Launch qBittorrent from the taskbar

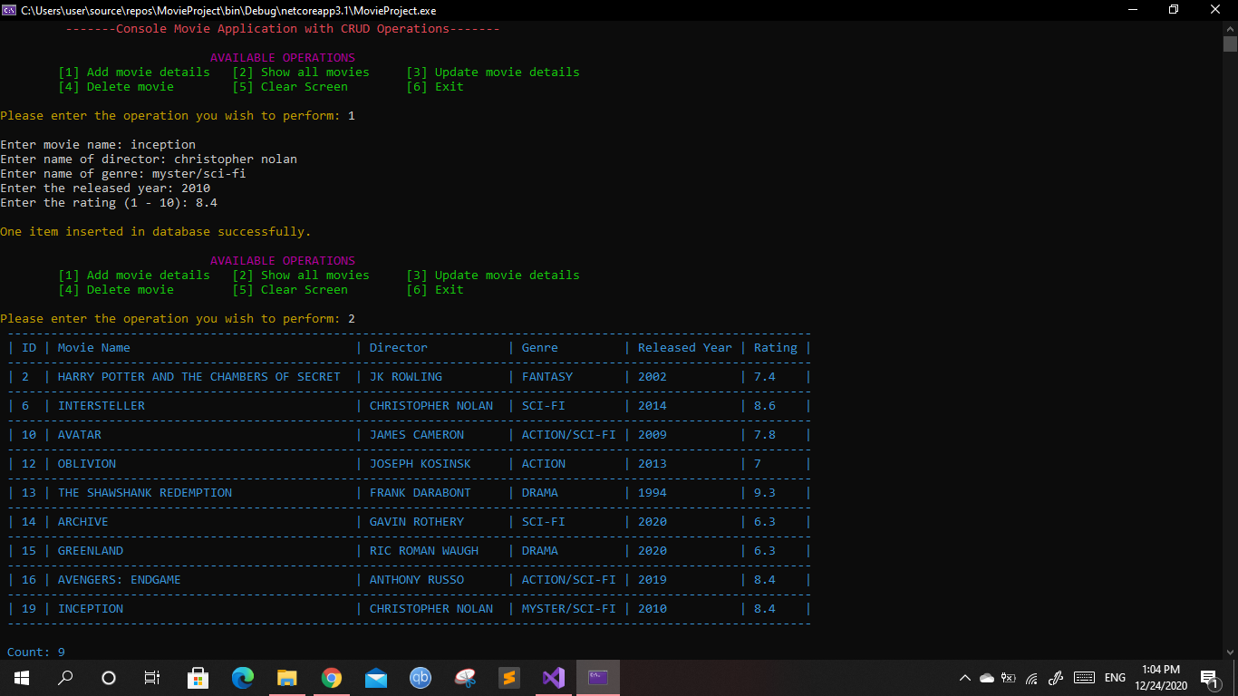(x=420, y=677)
